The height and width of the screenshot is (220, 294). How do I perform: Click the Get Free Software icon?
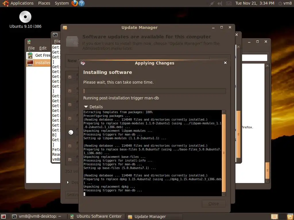pyautogui.click(x=30, y=55)
